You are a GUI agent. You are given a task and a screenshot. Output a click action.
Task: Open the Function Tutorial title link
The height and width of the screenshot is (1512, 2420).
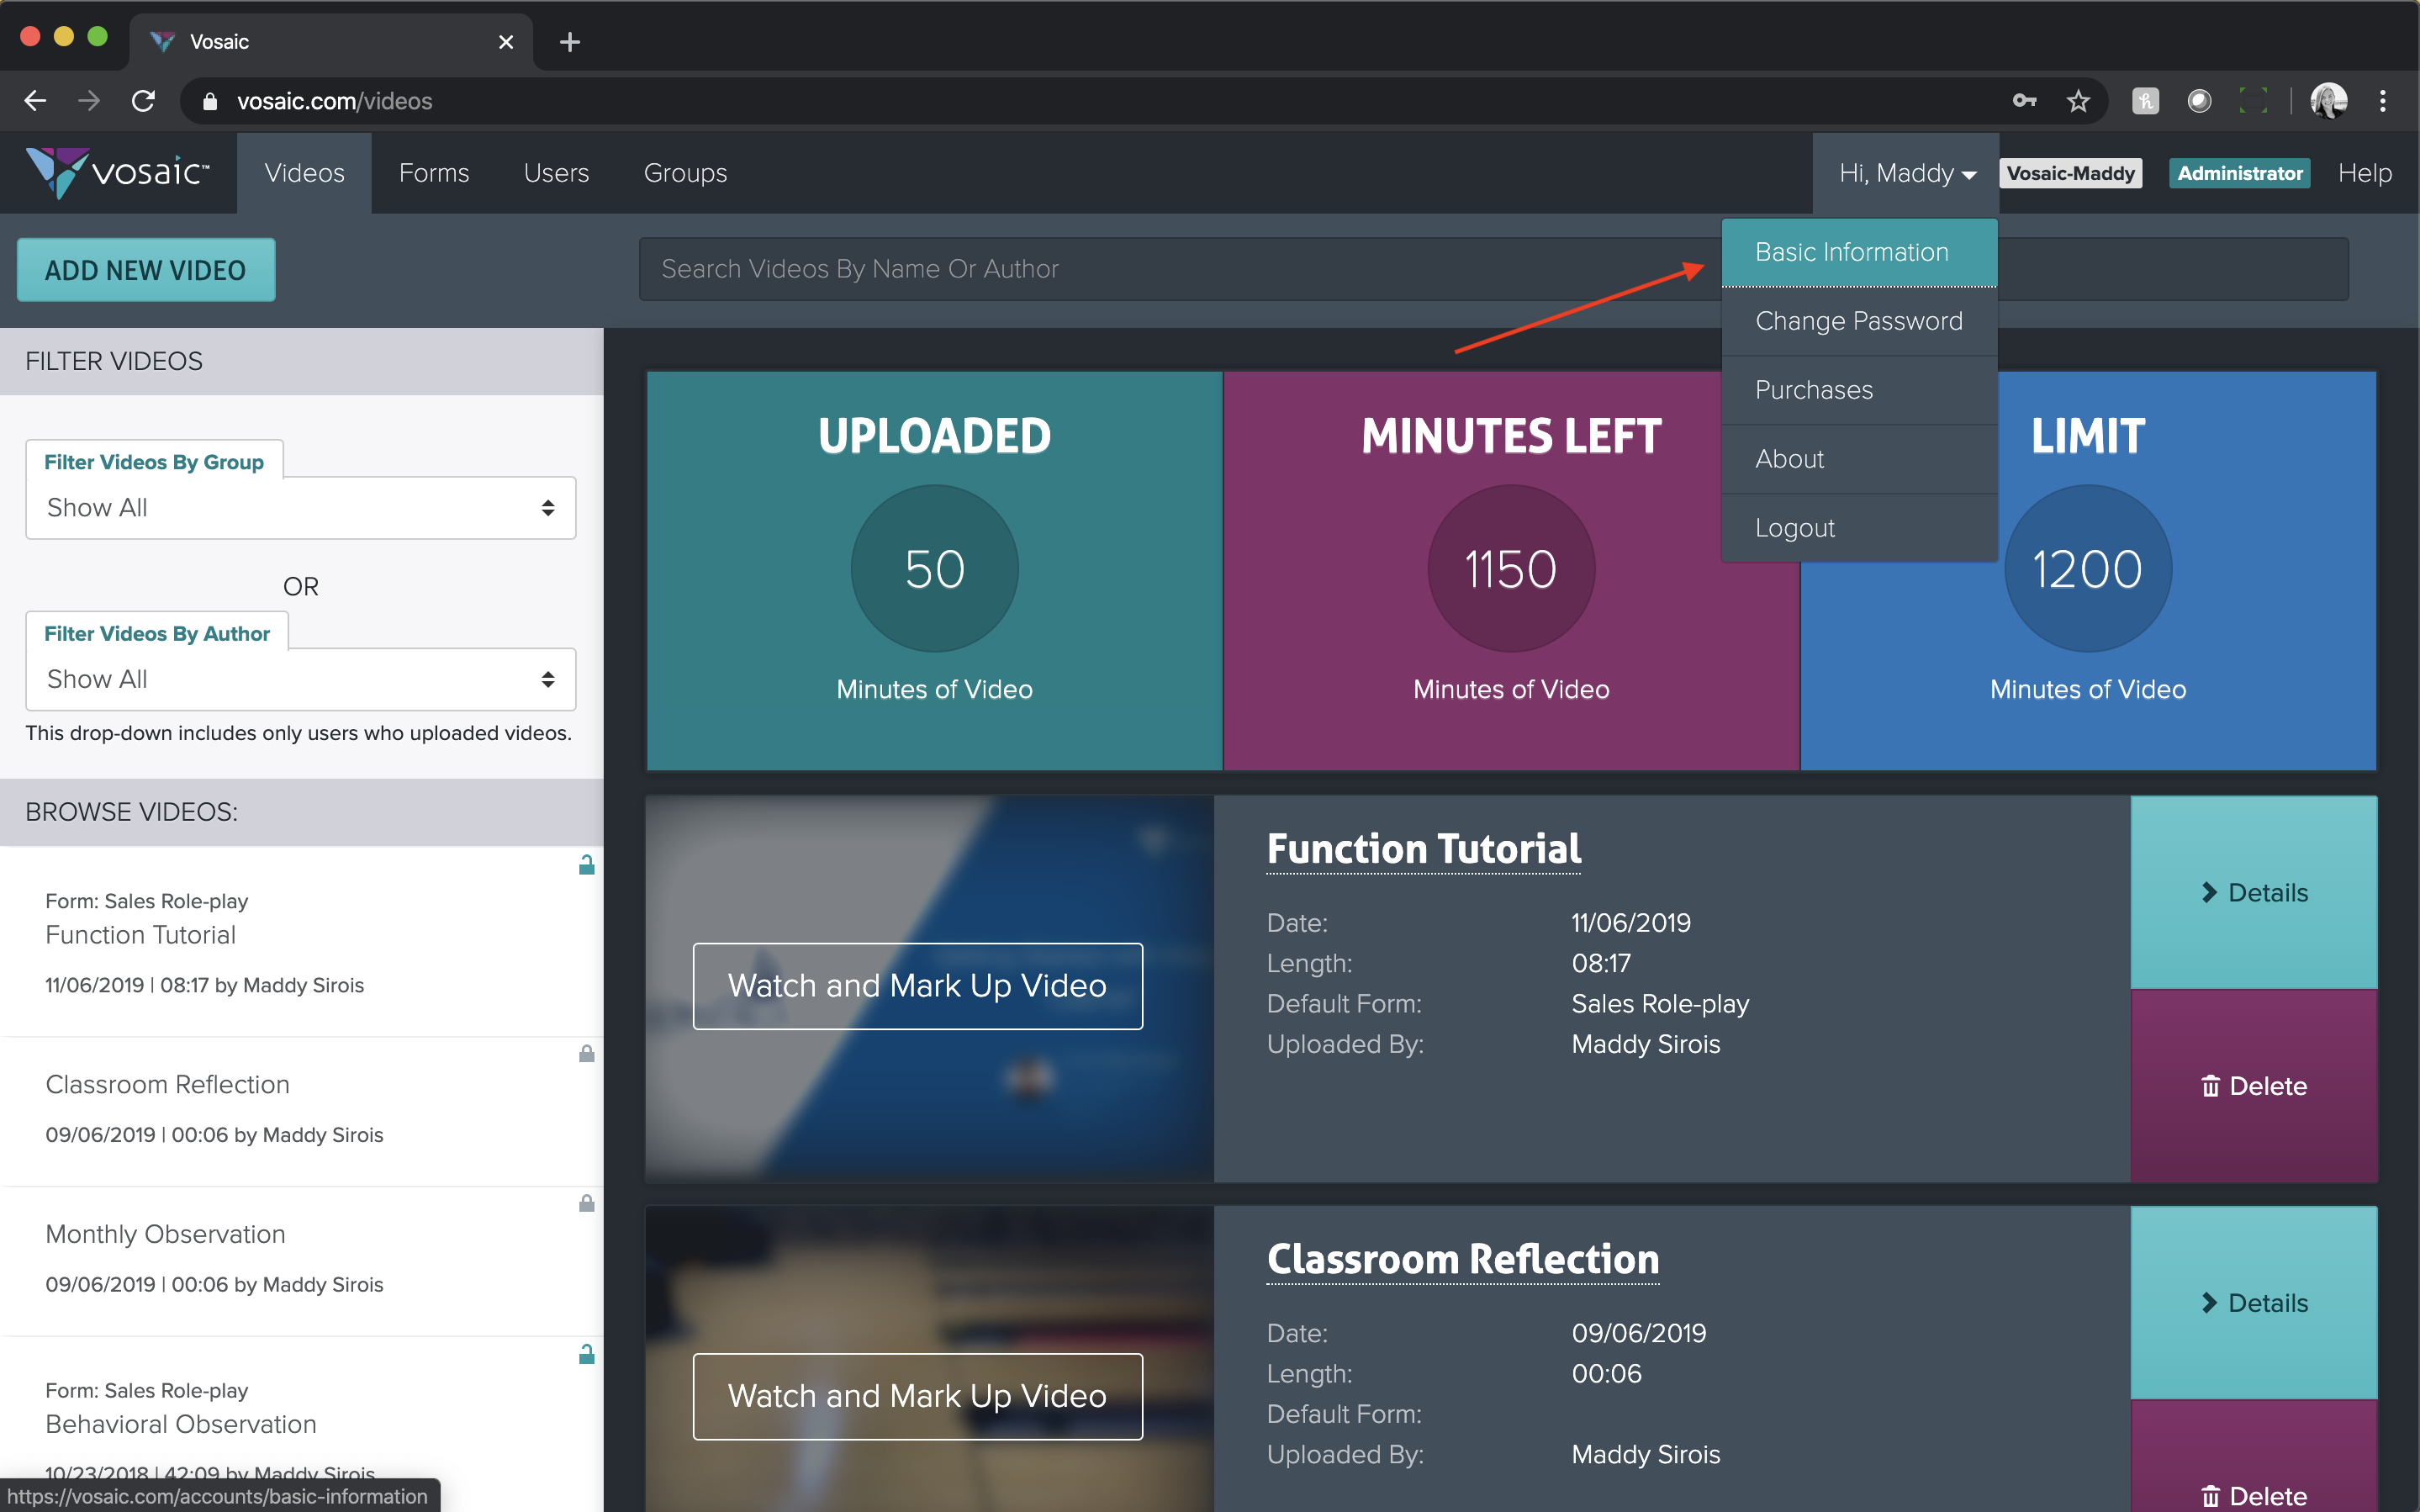pos(1424,849)
